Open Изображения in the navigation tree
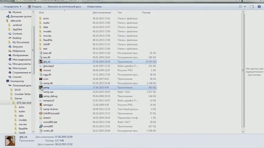Screen dimensions: 264x148 [x=20, y=55]
